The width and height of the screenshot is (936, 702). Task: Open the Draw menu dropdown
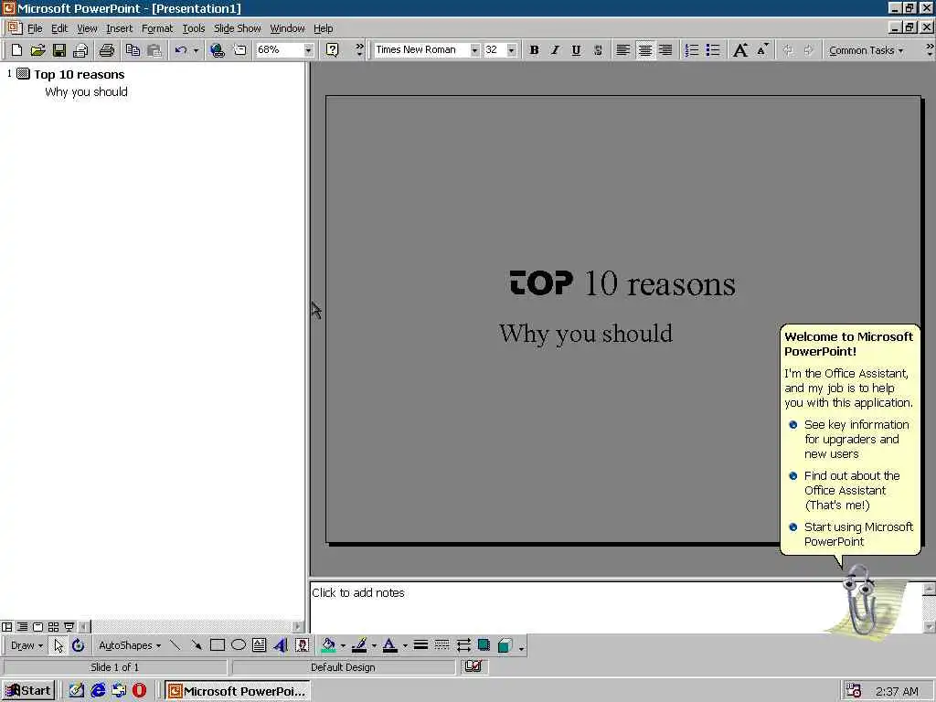27,645
